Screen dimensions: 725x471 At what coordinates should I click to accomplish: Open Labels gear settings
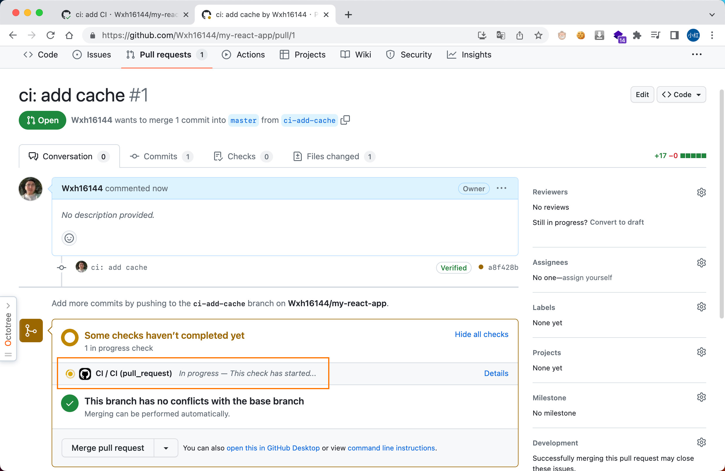coord(701,307)
